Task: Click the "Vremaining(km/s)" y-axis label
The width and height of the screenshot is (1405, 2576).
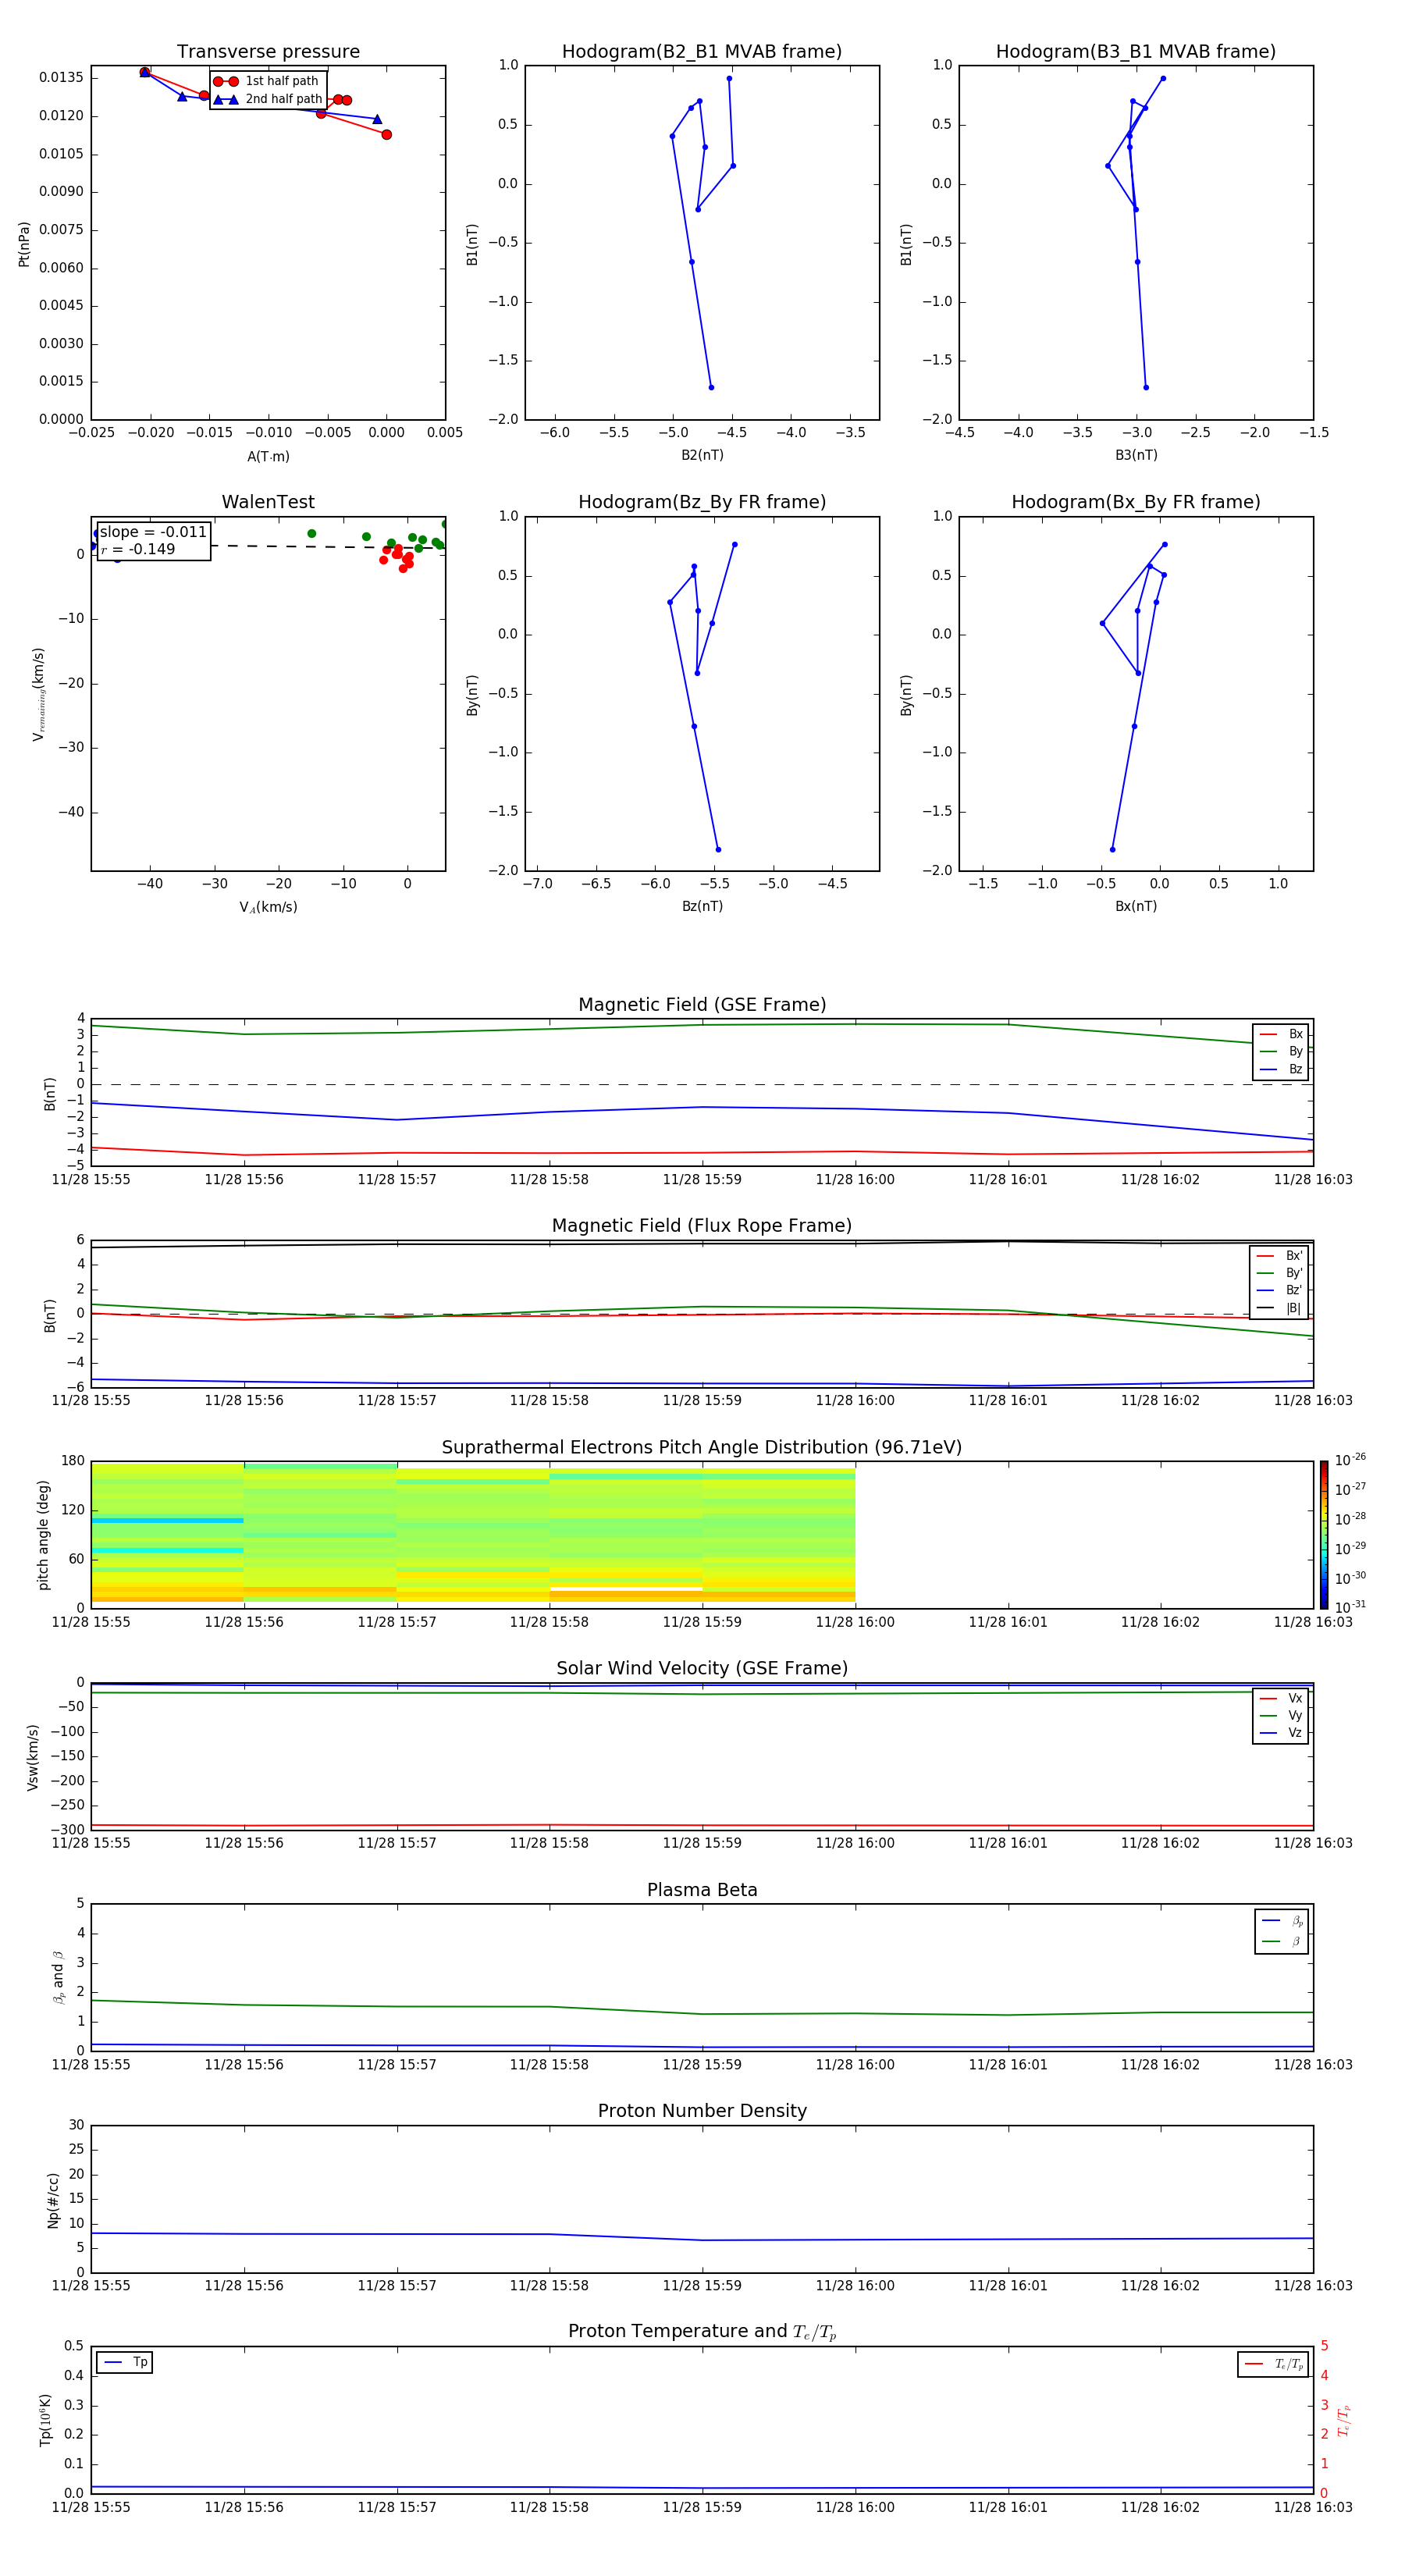Action: click(x=39, y=694)
